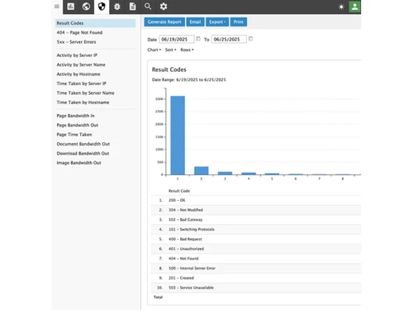Image resolution: width=413 pixels, height=310 pixels.
Task: Open the 404 - Page Not Found report
Action: coord(79,32)
